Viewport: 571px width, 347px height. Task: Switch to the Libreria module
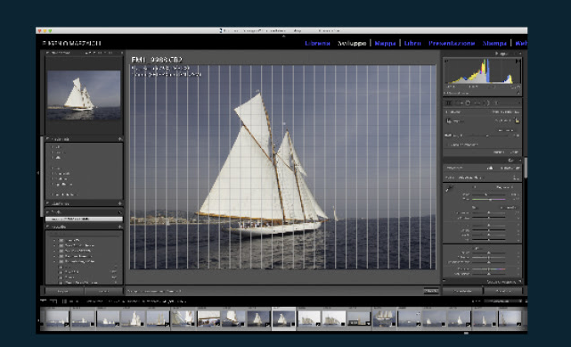tap(317, 43)
